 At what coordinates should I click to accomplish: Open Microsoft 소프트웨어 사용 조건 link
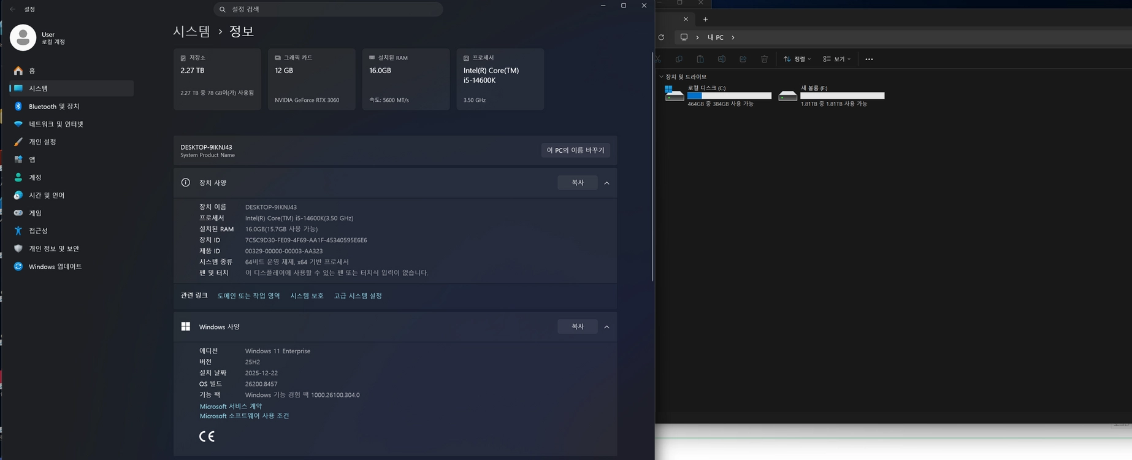click(244, 416)
